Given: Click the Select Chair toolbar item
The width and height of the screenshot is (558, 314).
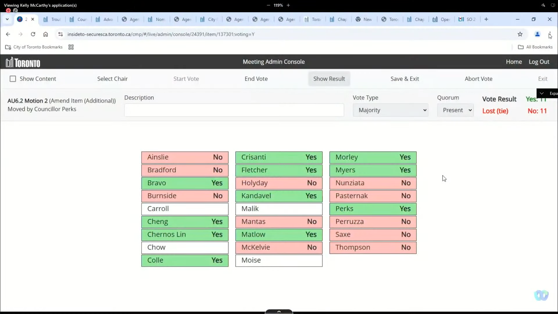Looking at the screenshot, I should 112,78.
